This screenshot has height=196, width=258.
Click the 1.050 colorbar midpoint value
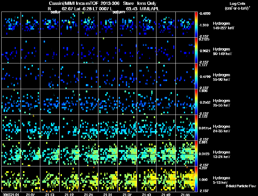tap(204, 180)
